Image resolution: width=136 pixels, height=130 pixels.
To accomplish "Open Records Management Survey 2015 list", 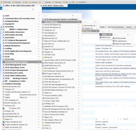I will click(59, 109).
